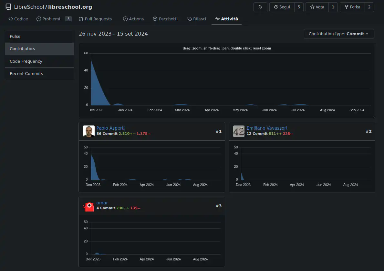Click the #2 rank label
The height and width of the screenshot is (271, 384).
368,131
